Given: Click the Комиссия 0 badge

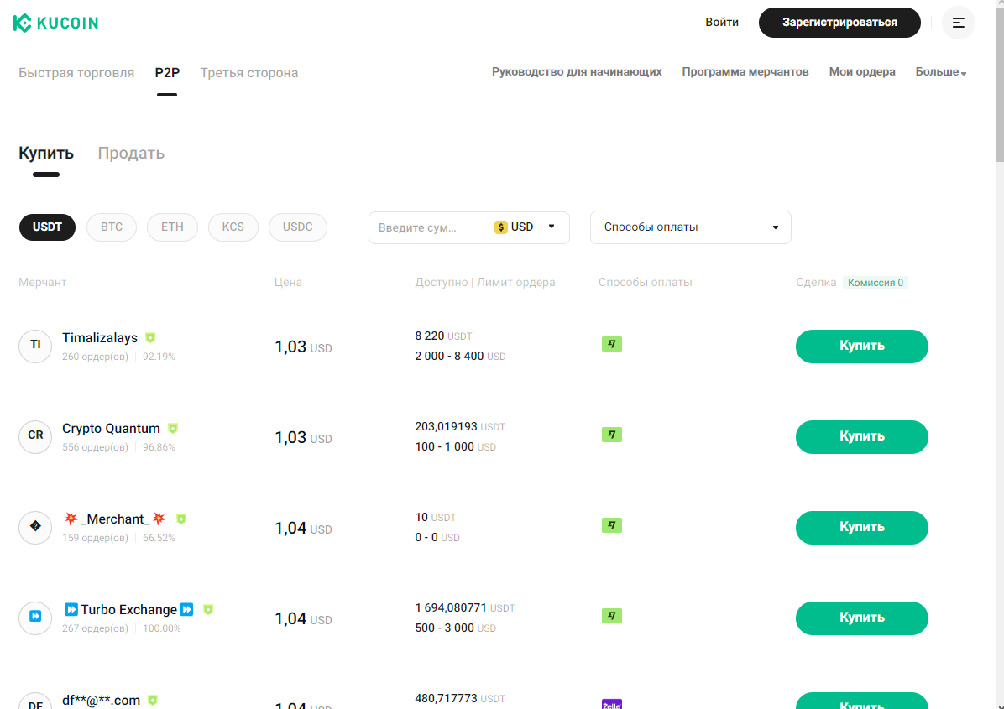Looking at the screenshot, I should [876, 283].
